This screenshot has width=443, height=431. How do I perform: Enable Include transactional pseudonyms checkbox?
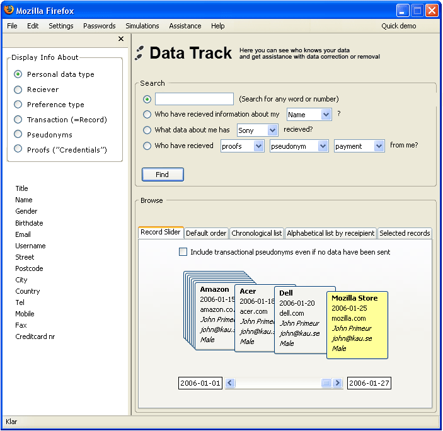183,252
